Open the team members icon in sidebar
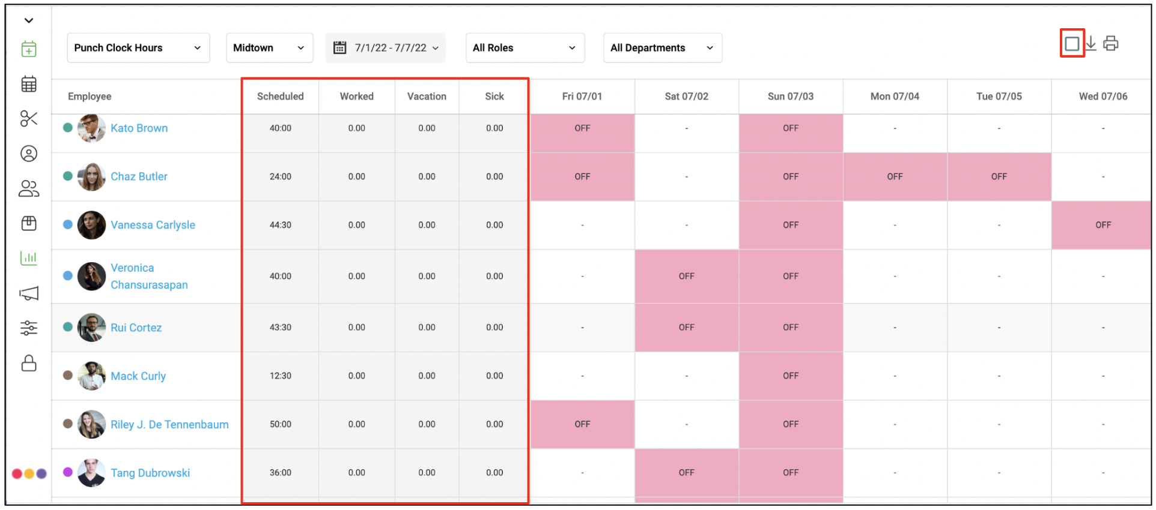The width and height of the screenshot is (1156, 510). tap(29, 188)
